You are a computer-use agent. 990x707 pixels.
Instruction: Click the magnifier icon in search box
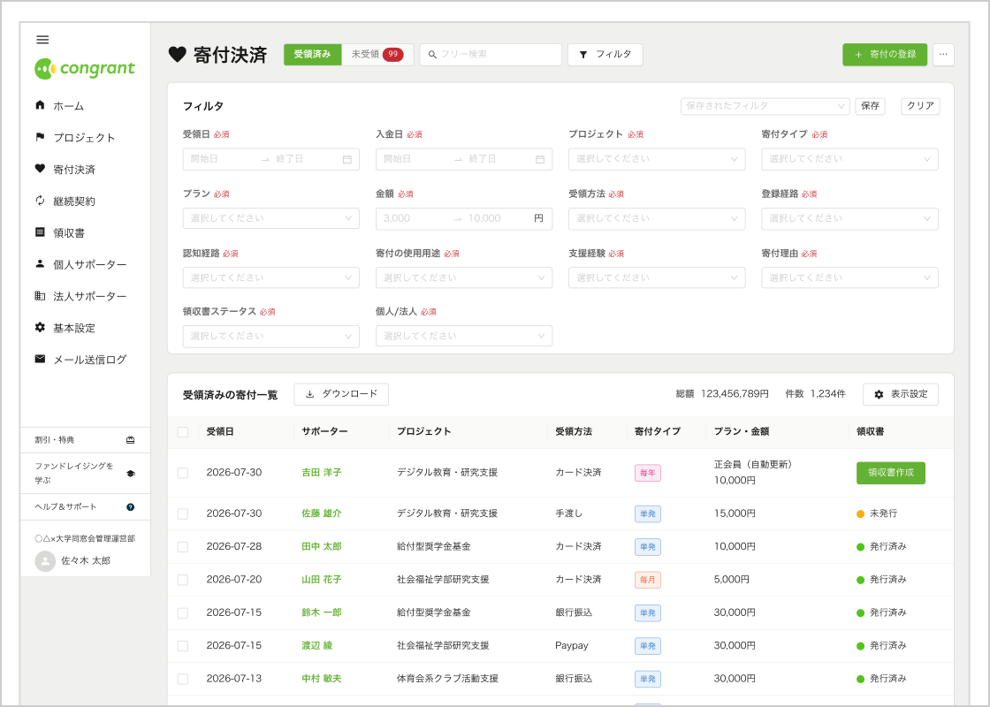[x=432, y=55]
